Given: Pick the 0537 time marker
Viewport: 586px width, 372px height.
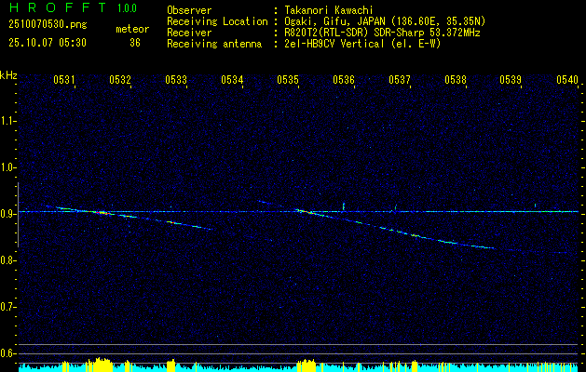Looking at the screenshot, I should 400,81.
